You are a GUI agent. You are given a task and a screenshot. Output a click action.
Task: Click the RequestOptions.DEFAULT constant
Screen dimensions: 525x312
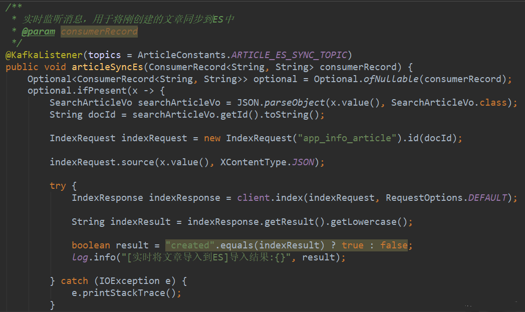[x=446, y=198]
